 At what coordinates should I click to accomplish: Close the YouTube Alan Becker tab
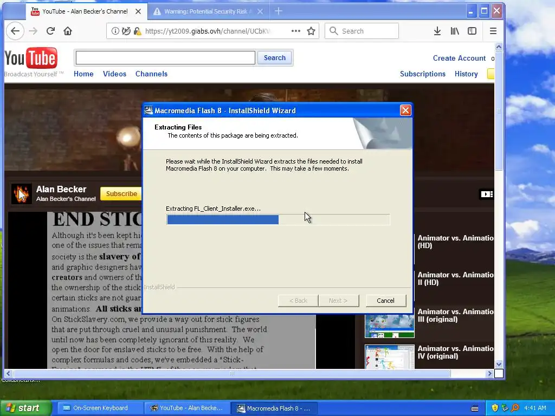point(138,11)
